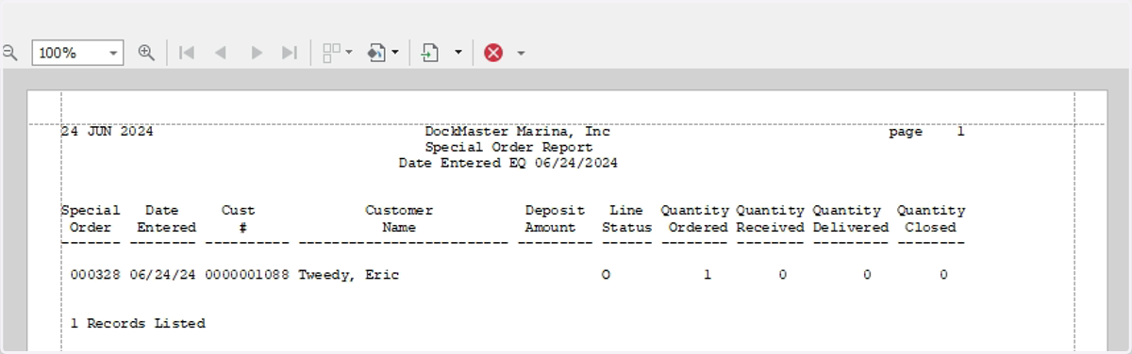Click special order number 000328
This screenshot has height=354, width=1132.
(96, 275)
